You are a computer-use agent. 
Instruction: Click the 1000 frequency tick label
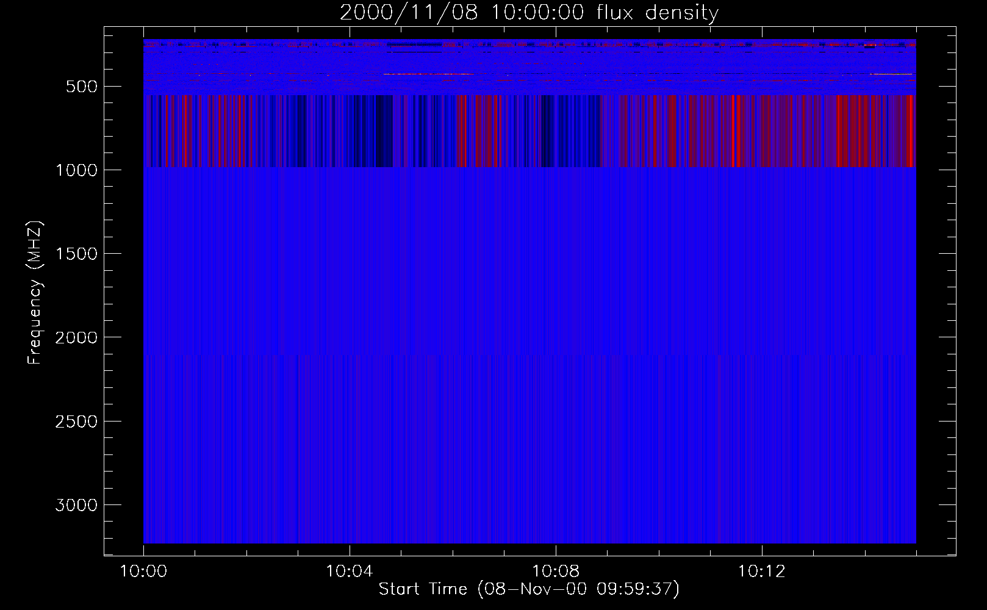pos(76,170)
